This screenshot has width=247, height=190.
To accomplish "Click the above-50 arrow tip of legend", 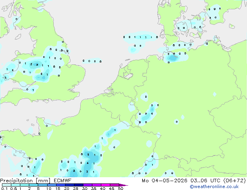I will (x=123, y=185).
